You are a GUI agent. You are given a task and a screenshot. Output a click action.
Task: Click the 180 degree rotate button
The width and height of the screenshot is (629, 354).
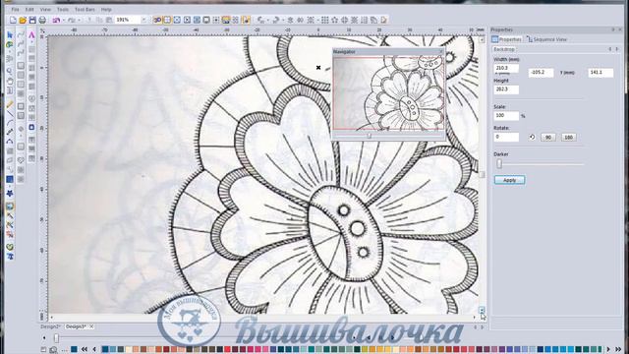click(568, 138)
